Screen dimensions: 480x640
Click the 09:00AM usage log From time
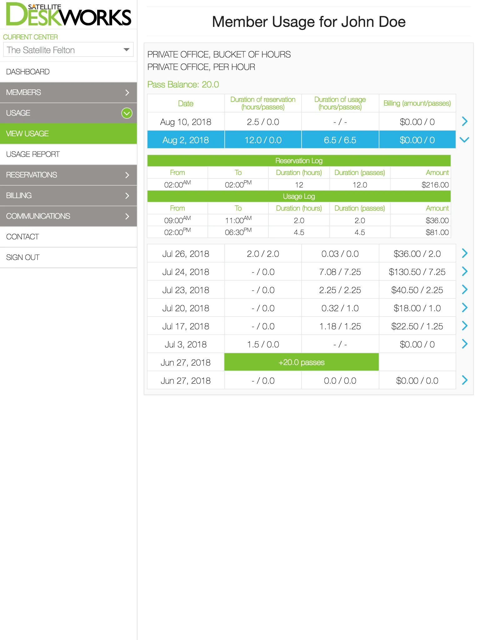coord(177,220)
